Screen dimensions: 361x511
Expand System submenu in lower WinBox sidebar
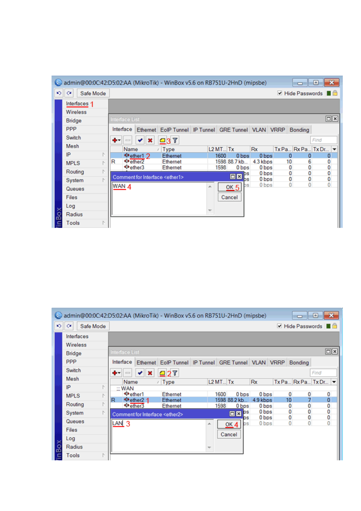[x=104, y=413]
